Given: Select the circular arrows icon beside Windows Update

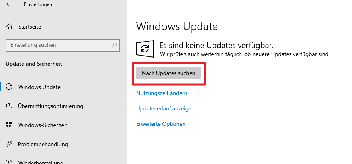Looking at the screenshot, I should [9, 87].
